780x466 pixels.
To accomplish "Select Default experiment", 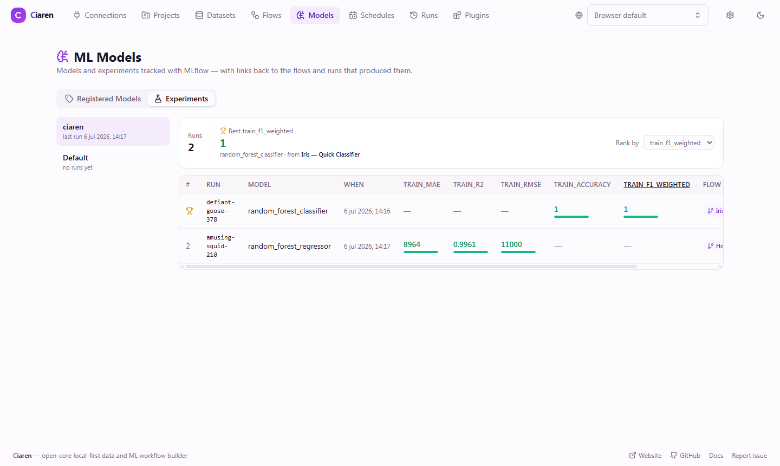I will (x=113, y=162).
